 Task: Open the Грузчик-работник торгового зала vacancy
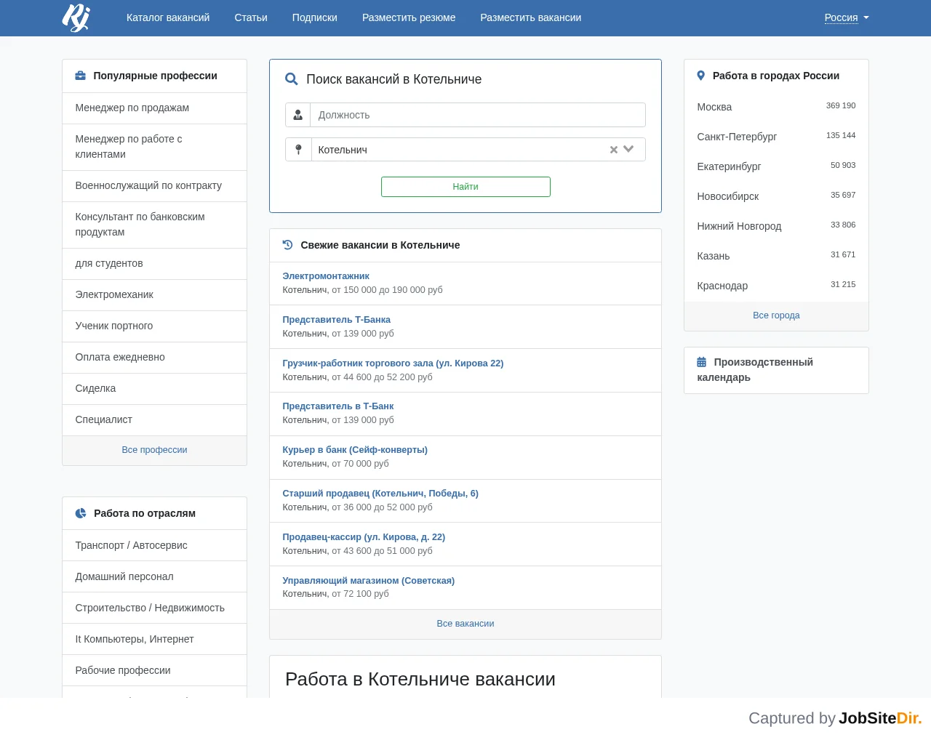(x=393, y=363)
